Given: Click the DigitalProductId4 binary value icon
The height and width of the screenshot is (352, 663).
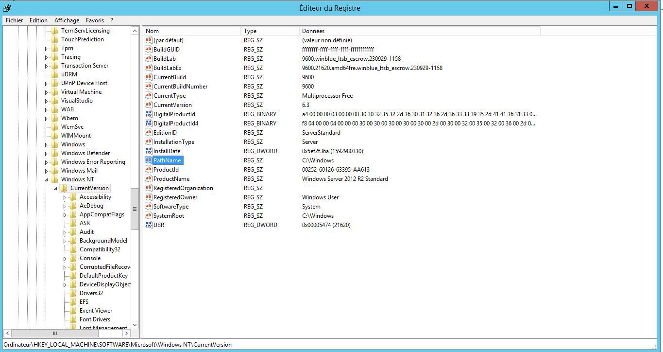Looking at the screenshot, I should pos(149,123).
